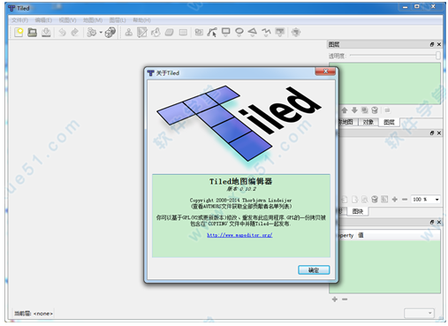
Task: Click the minus icon in the tileset toolbar
Action: point(405,200)
